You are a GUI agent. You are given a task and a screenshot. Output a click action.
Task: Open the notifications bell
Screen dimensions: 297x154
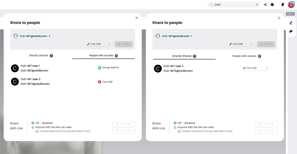pos(283,5)
